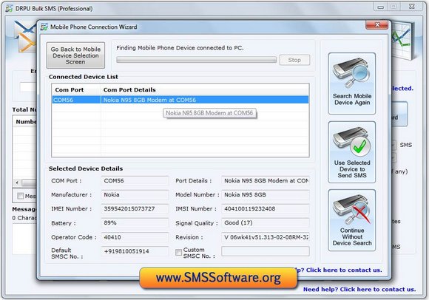Viewport: 429px width, 300px height.
Task: Click the Port Details field
Action: (266, 180)
